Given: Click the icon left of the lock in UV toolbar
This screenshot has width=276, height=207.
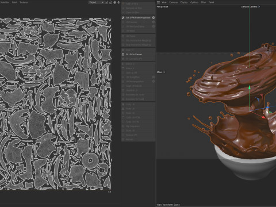Looking at the screenshot, I should 107,2.
